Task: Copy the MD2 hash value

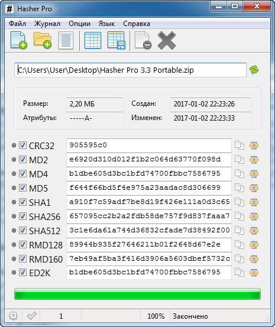Action: [x=240, y=160]
